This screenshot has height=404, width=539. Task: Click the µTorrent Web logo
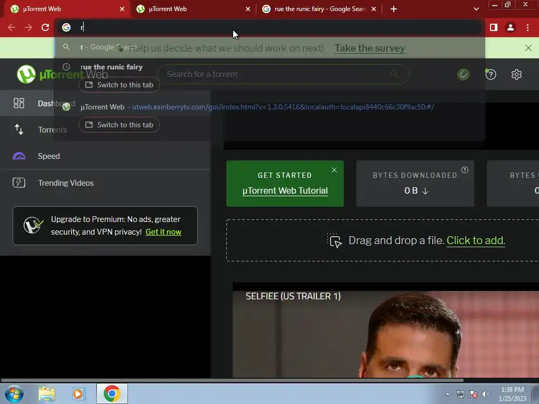point(62,74)
